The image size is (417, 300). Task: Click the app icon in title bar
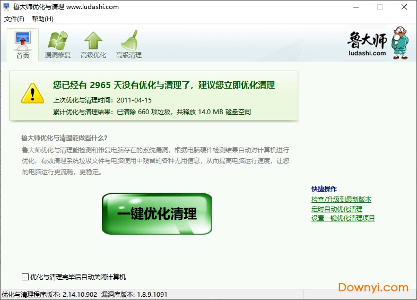point(6,7)
